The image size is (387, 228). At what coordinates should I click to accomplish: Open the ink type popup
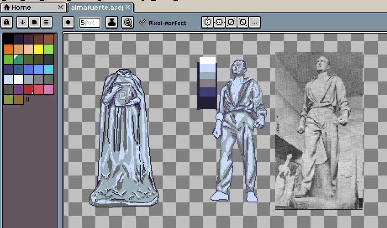(111, 22)
